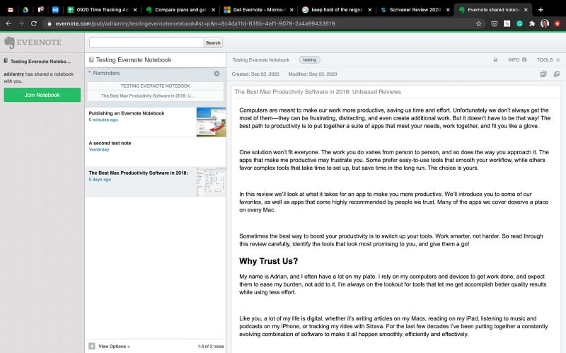This screenshot has width=566, height=353.
Task: Reload the page
Action: pos(33,23)
